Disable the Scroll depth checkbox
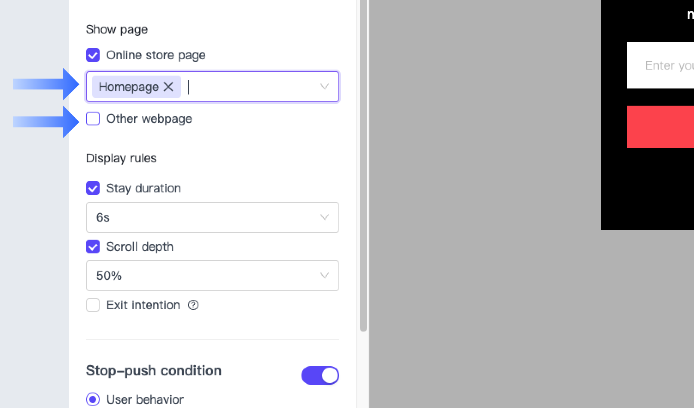This screenshot has width=694, height=408. pyautogui.click(x=93, y=247)
